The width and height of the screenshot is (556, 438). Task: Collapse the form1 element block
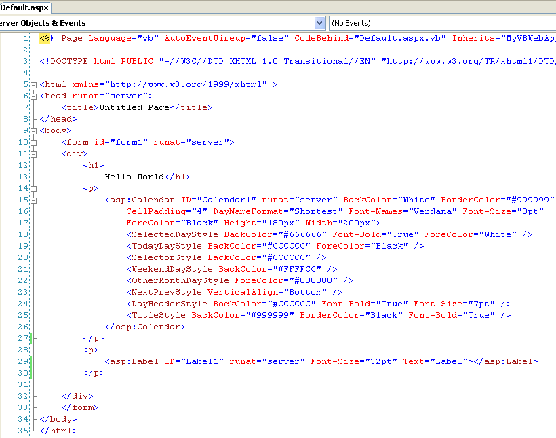34,143
